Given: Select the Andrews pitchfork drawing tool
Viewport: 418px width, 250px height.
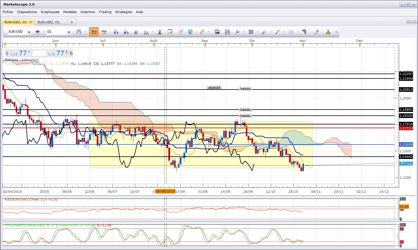Looking at the screenshot, I should (x=238, y=32).
